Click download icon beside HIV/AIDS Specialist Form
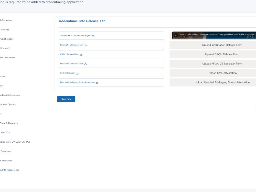The height and width of the screenshot is (192, 256). click(86, 64)
